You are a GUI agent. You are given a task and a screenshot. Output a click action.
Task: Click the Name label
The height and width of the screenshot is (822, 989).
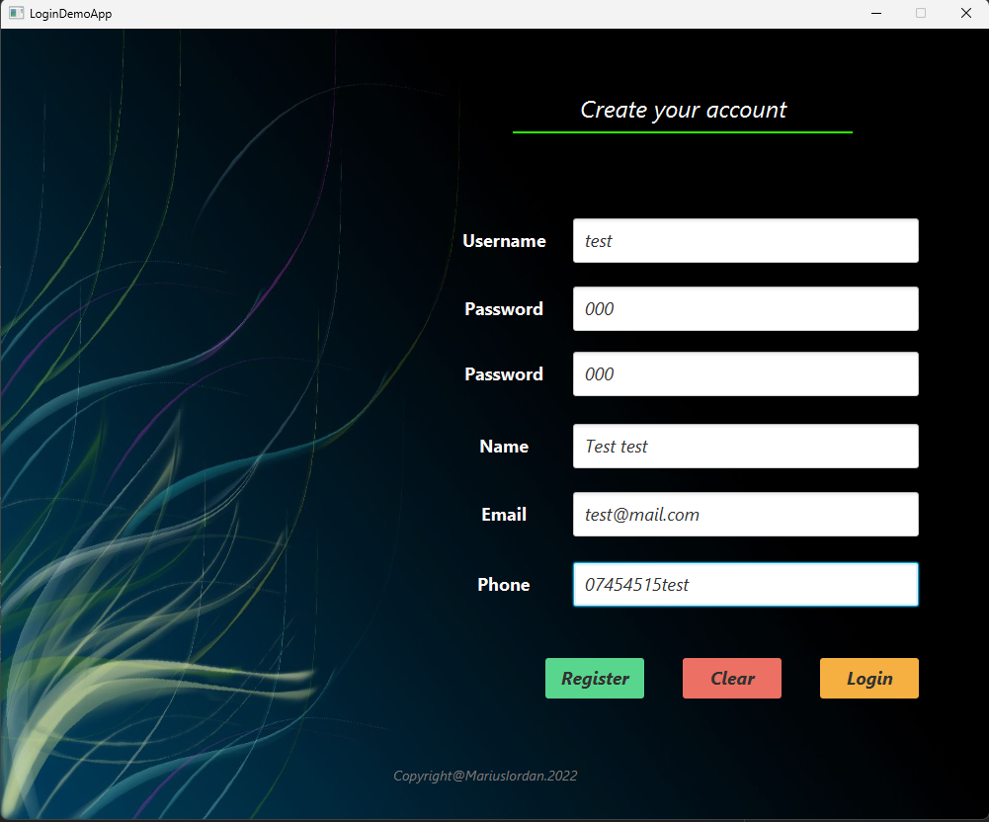click(x=504, y=446)
